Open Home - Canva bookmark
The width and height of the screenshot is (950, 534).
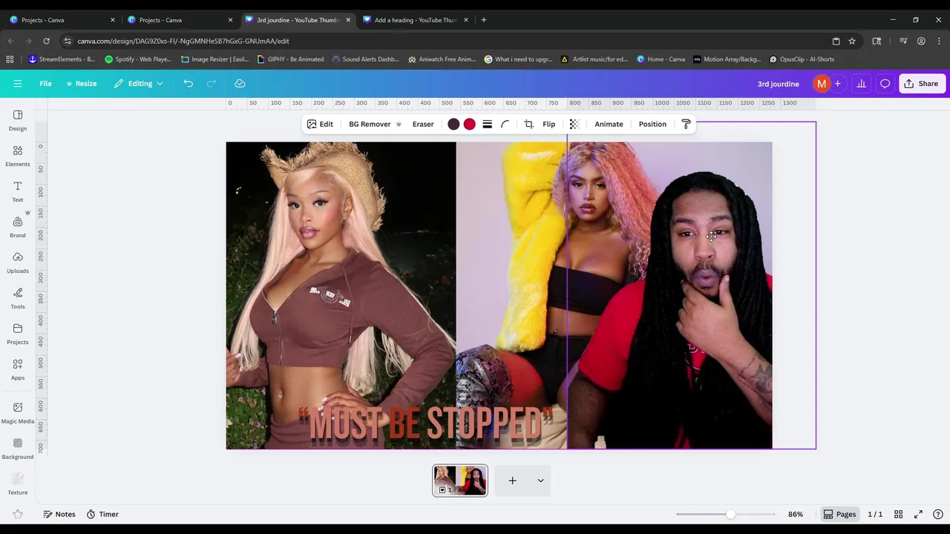pos(661,59)
